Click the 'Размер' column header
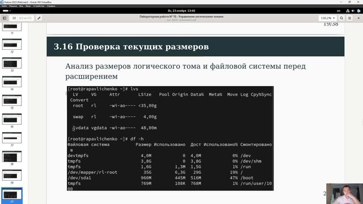The height and width of the screenshot is (204, 363). (143, 144)
